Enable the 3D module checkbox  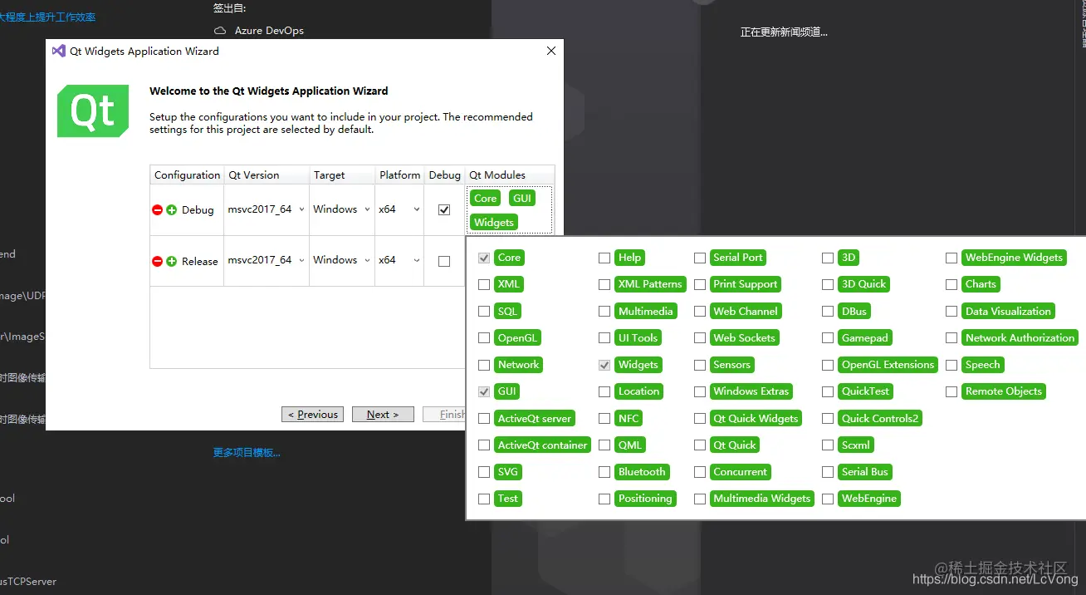click(x=828, y=258)
